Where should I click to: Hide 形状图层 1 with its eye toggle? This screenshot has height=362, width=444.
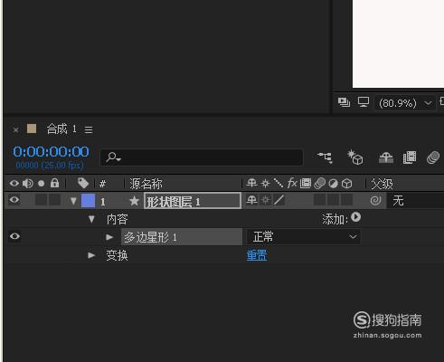pos(14,200)
